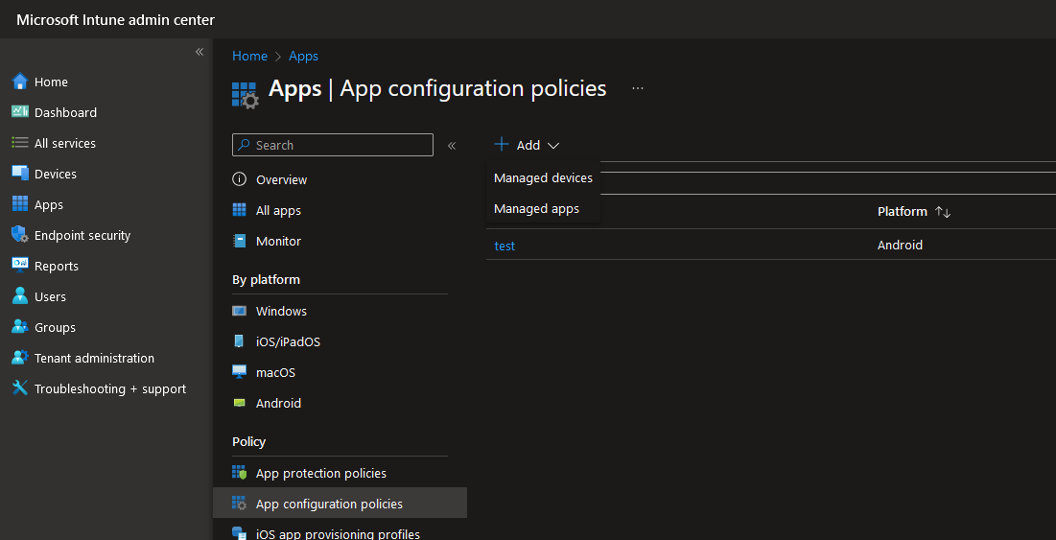Click the Android platform cell
Screen dimensions: 1056x540
tap(900, 246)
